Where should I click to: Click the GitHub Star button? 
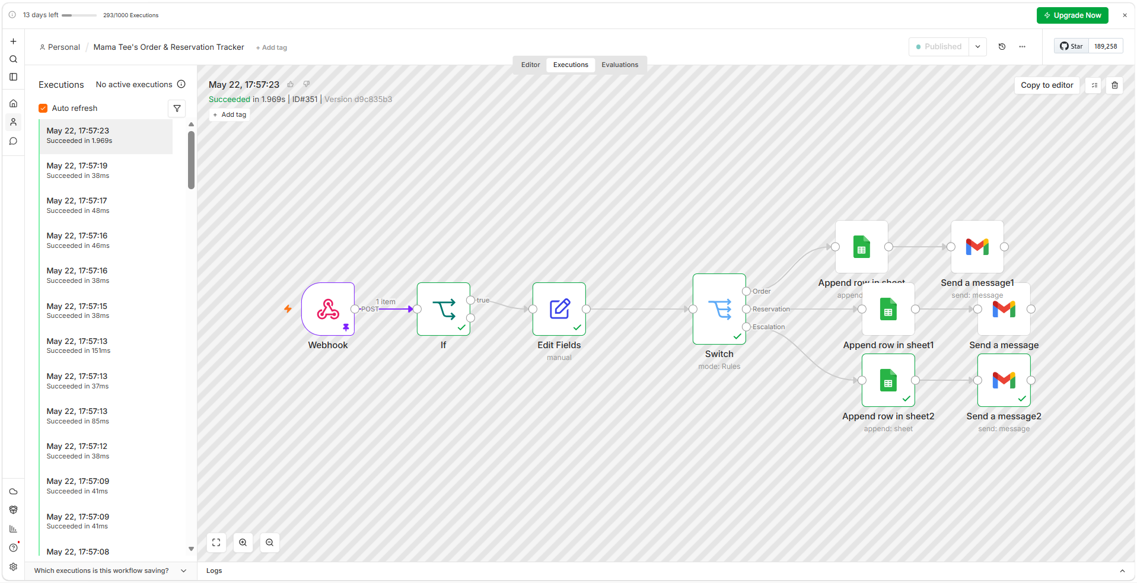coord(1071,46)
